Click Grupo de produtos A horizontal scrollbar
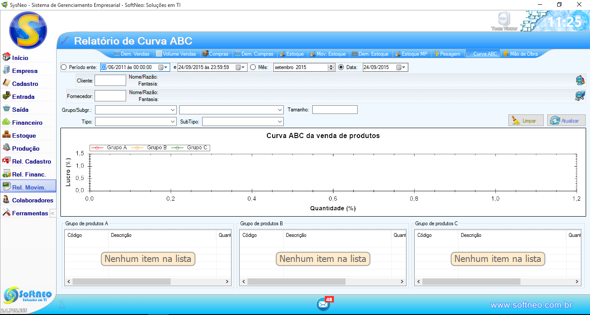This screenshot has width=590, height=315. [x=121, y=281]
